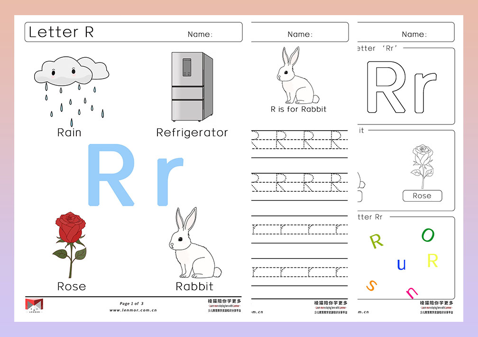Select the yellow letter R
The height and width of the screenshot is (337, 478).
432,261
